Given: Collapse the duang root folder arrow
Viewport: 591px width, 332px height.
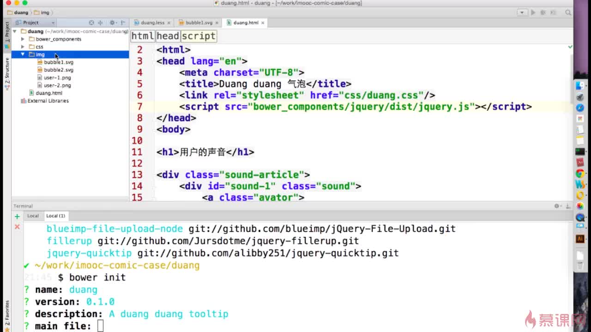Looking at the screenshot, I should click(x=15, y=31).
